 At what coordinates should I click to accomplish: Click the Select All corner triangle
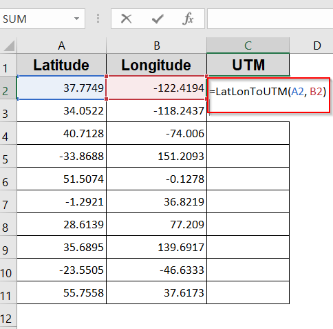[x=9, y=46]
